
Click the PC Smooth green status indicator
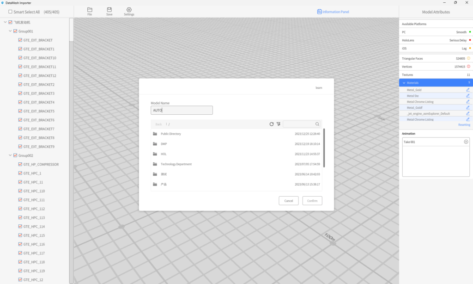coord(470,32)
